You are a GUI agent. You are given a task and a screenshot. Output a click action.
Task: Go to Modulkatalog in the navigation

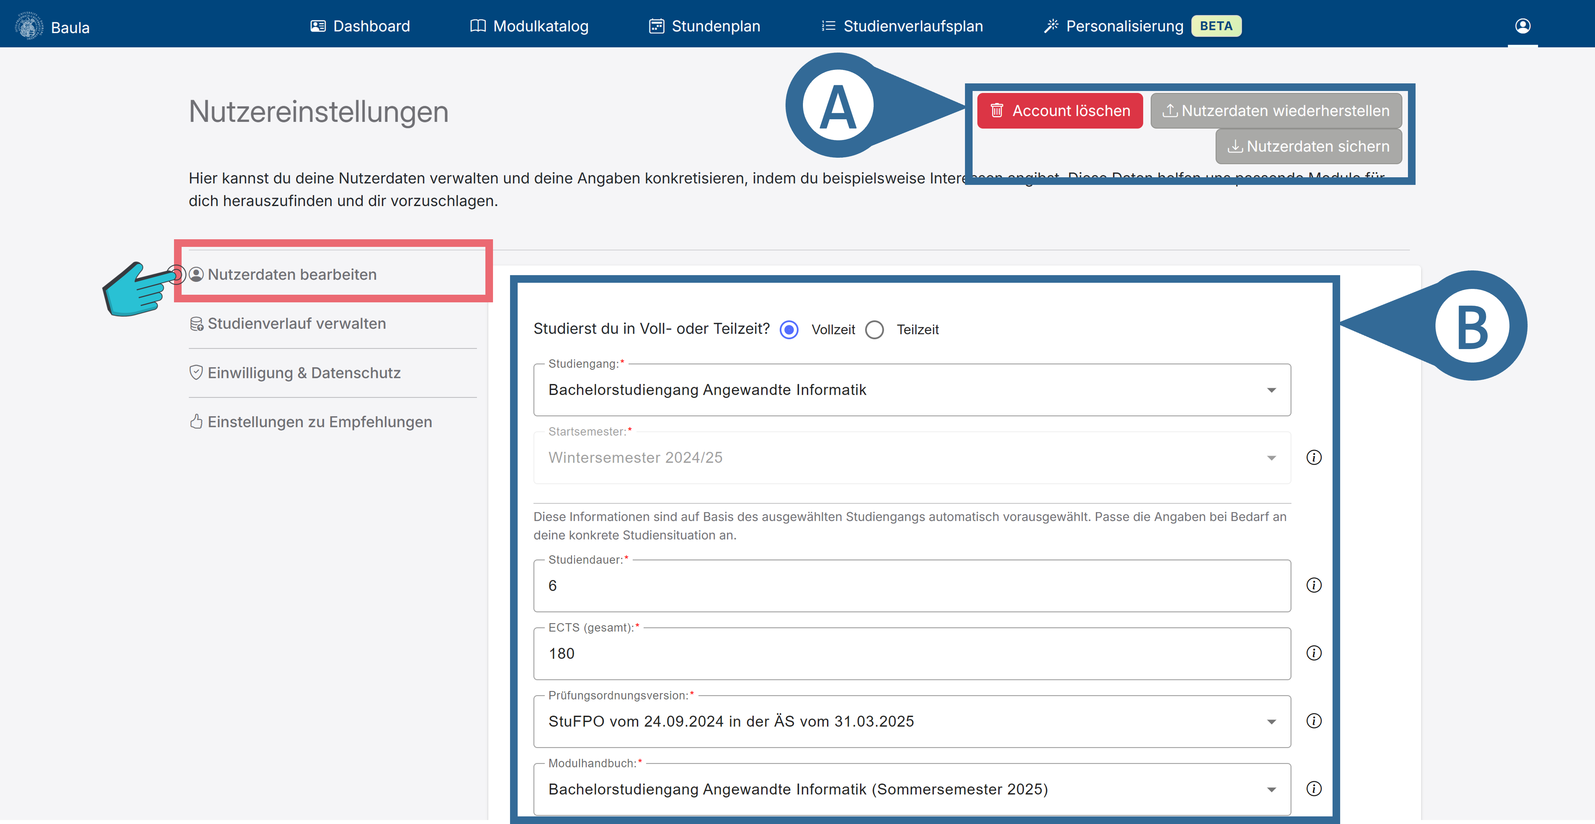529,26
